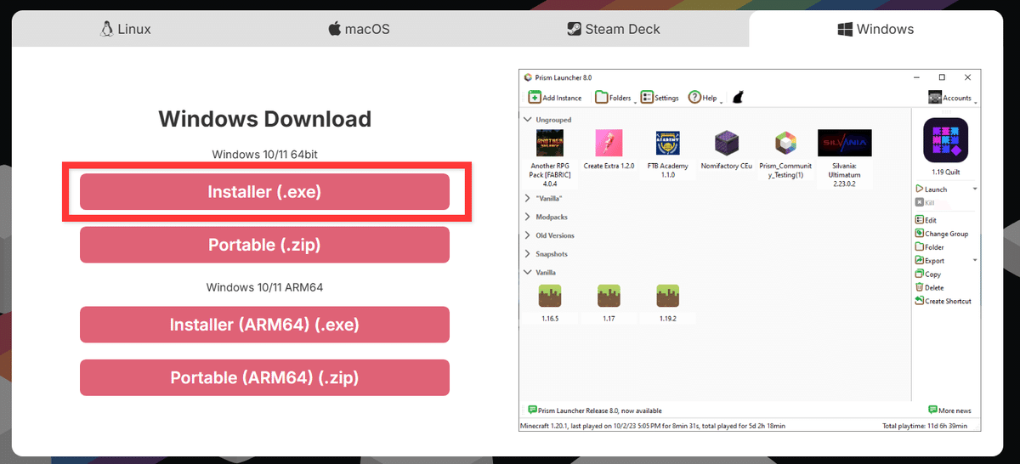
Task: Expand the Old Versions group
Action: coord(528,235)
